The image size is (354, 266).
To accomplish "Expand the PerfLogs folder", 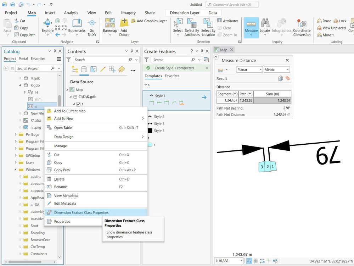I will pyautogui.click(x=16, y=134).
